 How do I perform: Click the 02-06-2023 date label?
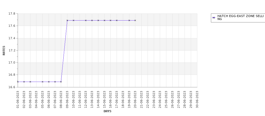24,99
